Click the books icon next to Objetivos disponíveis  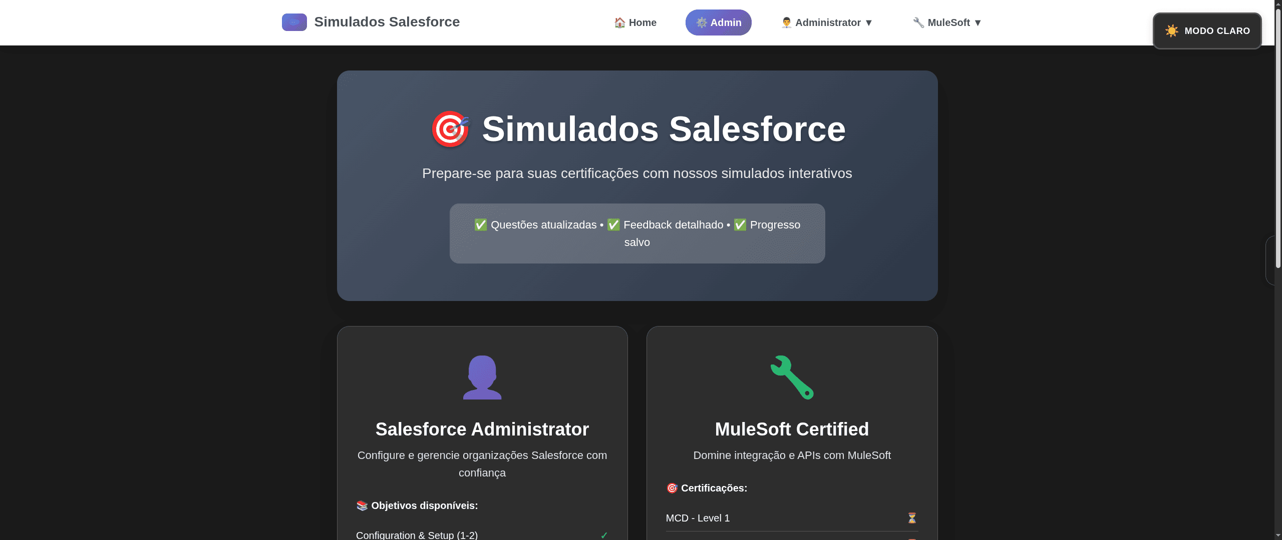pyautogui.click(x=361, y=505)
